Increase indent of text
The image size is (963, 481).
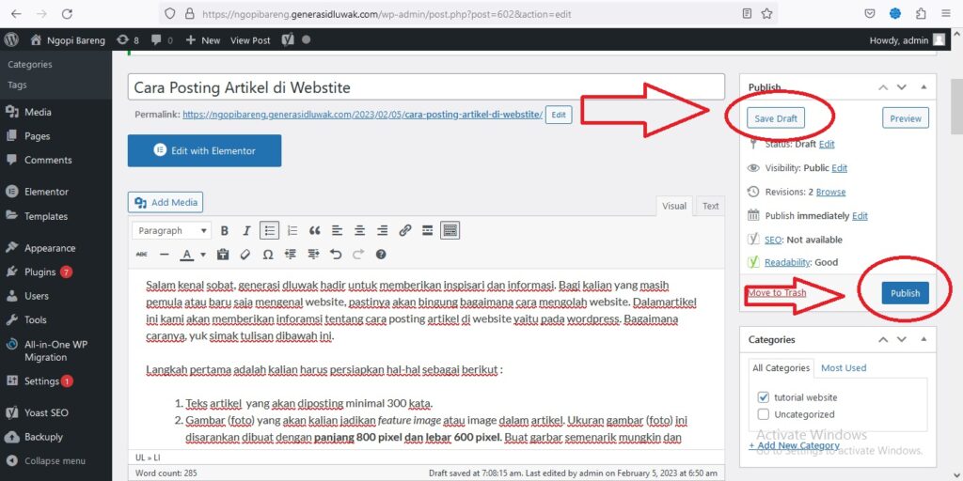pyautogui.click(x=313, y=254)
